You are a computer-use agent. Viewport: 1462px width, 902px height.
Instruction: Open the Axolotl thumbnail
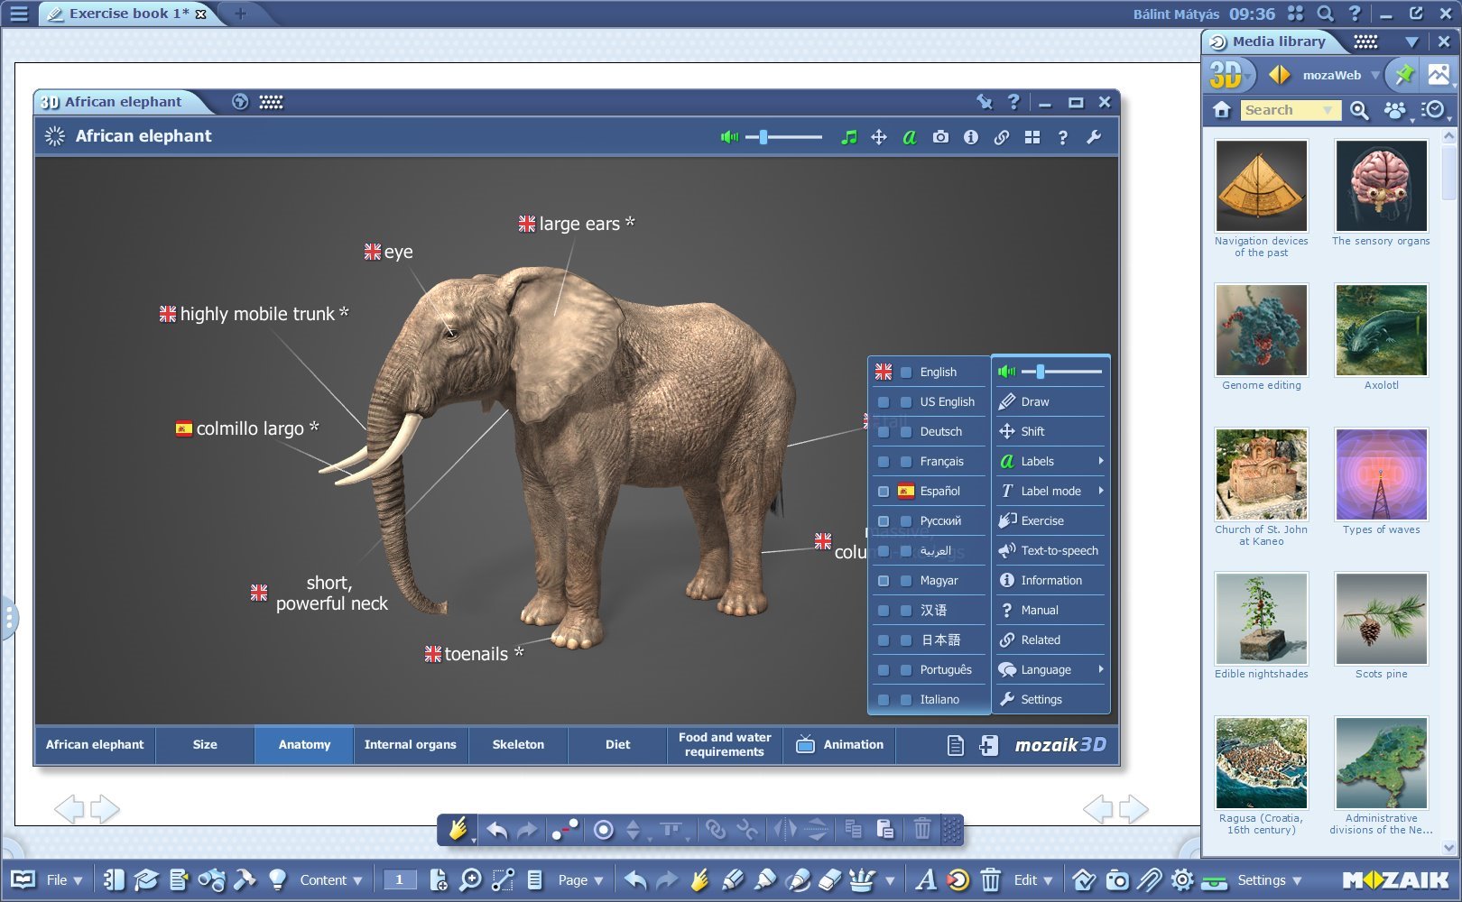(x=1381, y=330)
